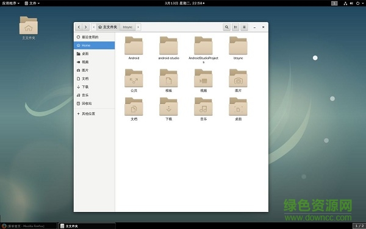Click 其他位置 in the sidebar
This screenshot has height=229, width=366.
[95, 114]
